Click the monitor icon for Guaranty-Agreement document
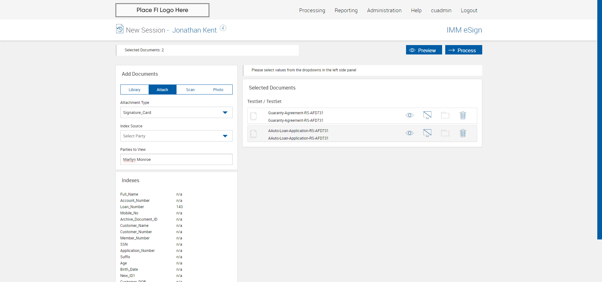 pyautogui.click(x=427, y=115)
